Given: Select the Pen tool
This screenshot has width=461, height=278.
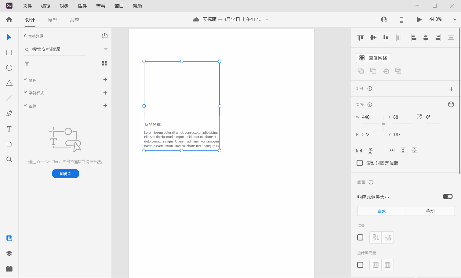Looking at the screenshot, I should (x=9, y=113).
